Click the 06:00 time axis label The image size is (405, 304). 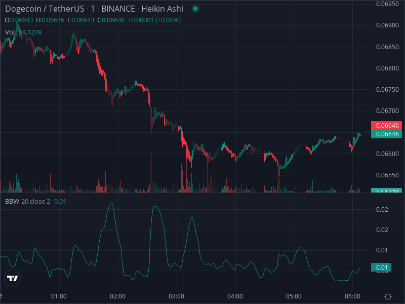352,296
